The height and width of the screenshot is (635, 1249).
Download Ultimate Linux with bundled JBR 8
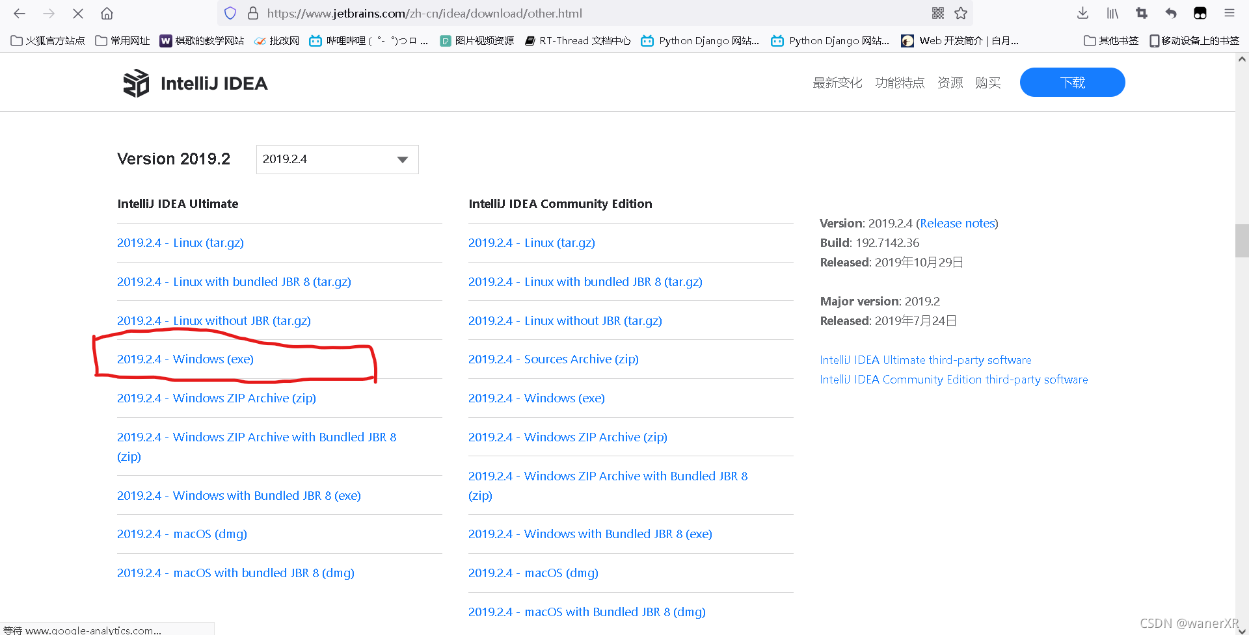[x=234, y=281]
